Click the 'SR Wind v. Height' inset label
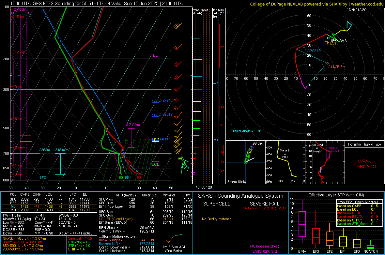 click(318, 148)
